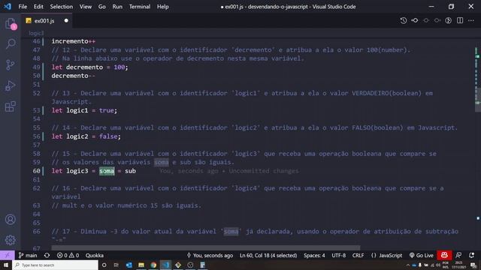Open Windows Action Center
The height and width of the screenshot is (270, 481).
click(473, 265)
